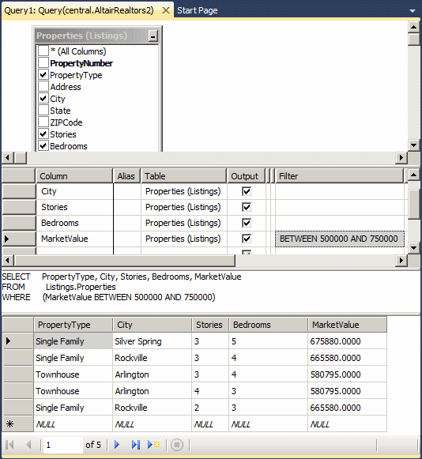Edit the BETWEEN 500000 AND 750000 filter

point(339,239)
